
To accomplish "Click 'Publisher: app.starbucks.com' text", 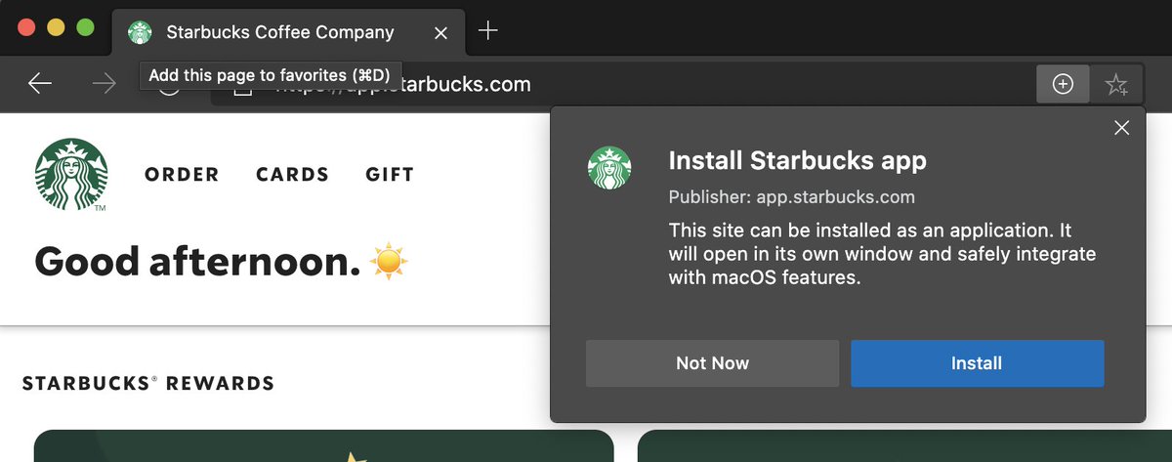I will pos(791,197).
